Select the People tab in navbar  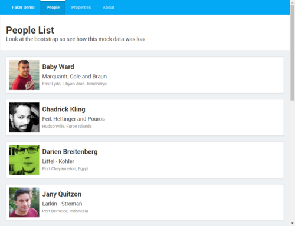coord(53,8)
